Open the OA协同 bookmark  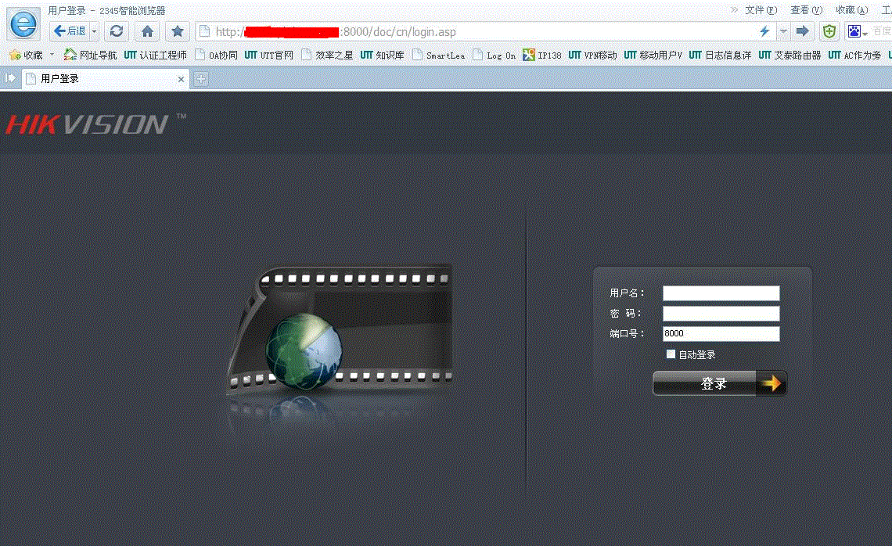216,55
